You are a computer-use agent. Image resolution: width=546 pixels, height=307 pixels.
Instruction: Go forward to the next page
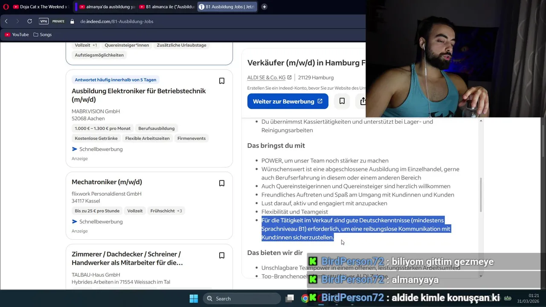(x=17, y=21)
